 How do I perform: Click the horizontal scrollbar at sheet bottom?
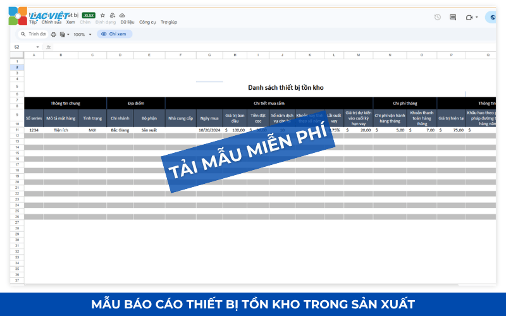point(242,285)
